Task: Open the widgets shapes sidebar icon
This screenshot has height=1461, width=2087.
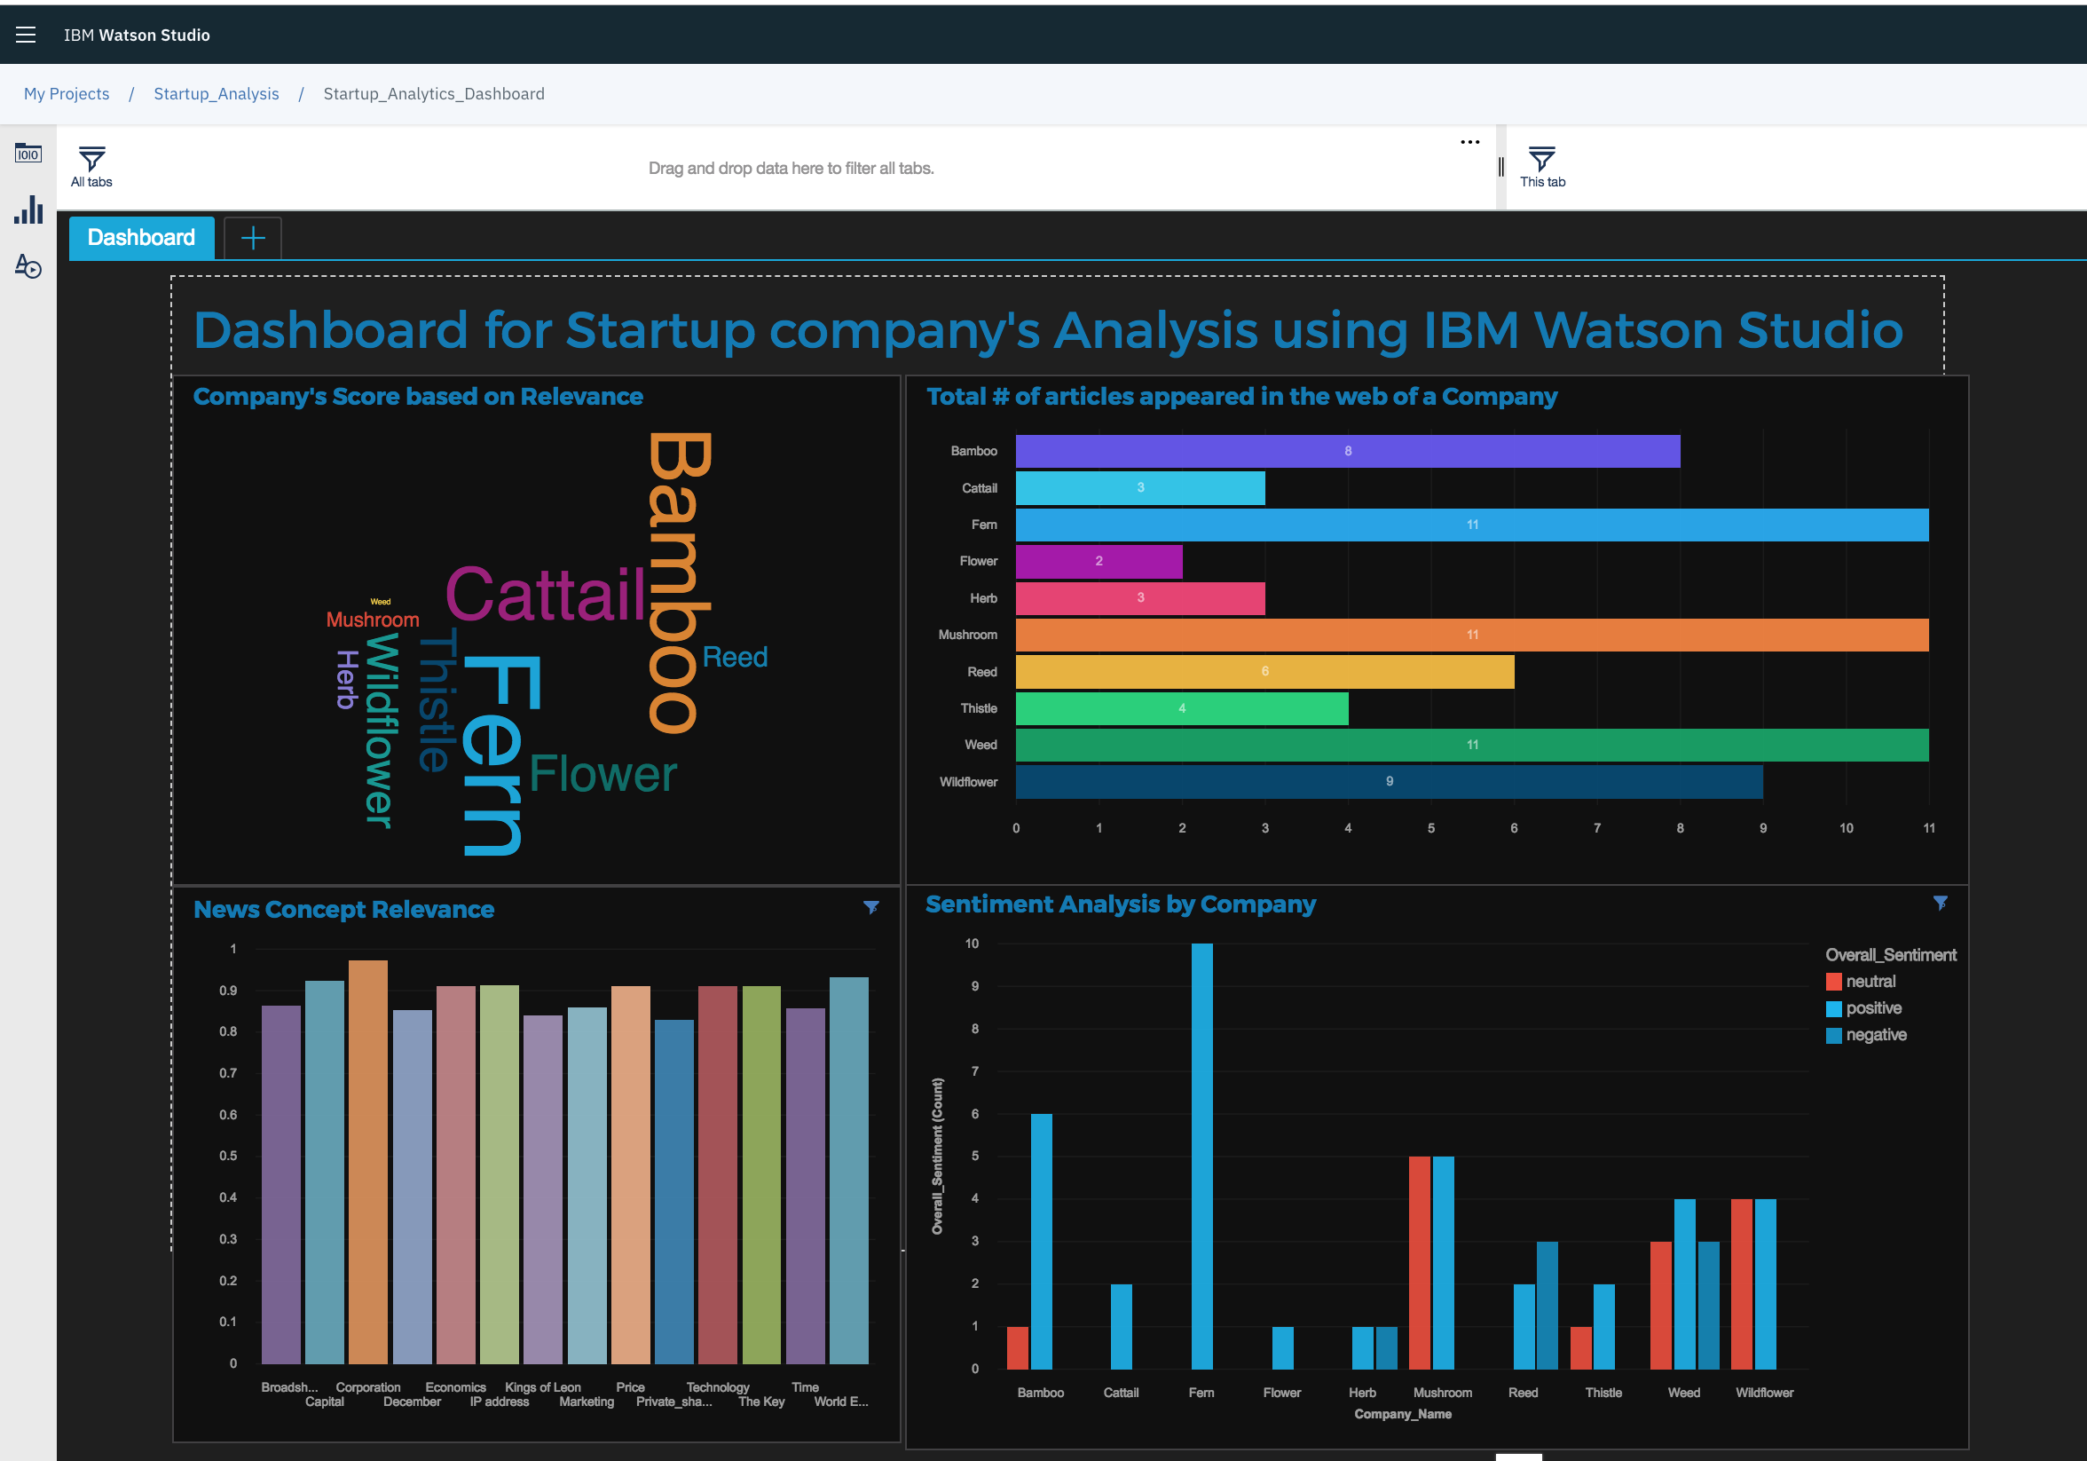Action: [x=28, y=266]
